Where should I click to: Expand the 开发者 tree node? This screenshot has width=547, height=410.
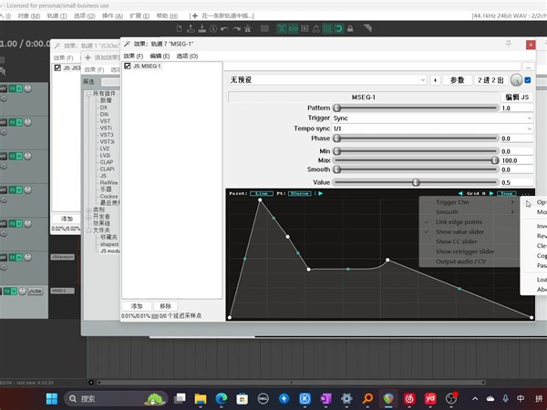coord(89,217)
